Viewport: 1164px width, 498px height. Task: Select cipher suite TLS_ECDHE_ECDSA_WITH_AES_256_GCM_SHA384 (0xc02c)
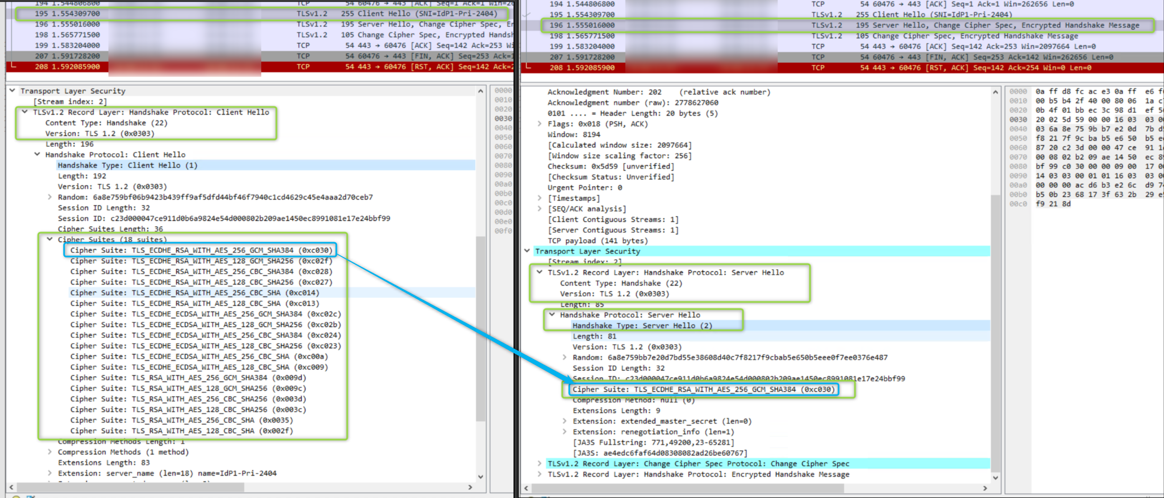(205, 314)
